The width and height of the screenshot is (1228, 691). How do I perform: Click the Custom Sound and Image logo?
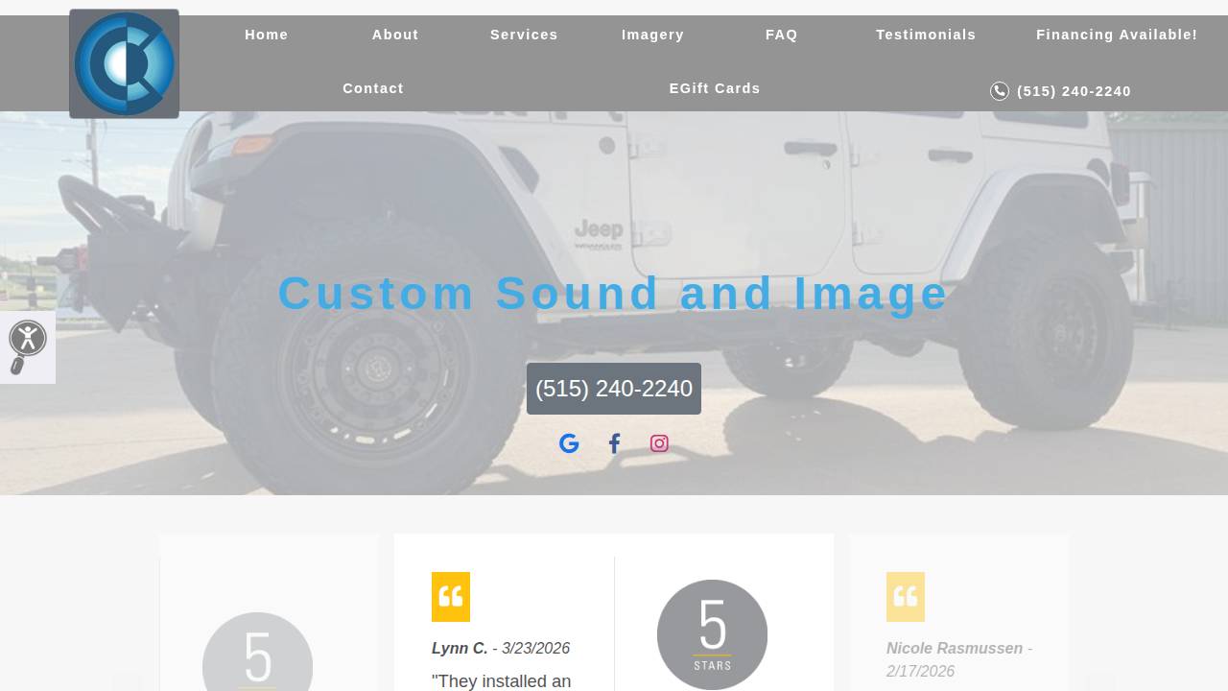(124, 63)
